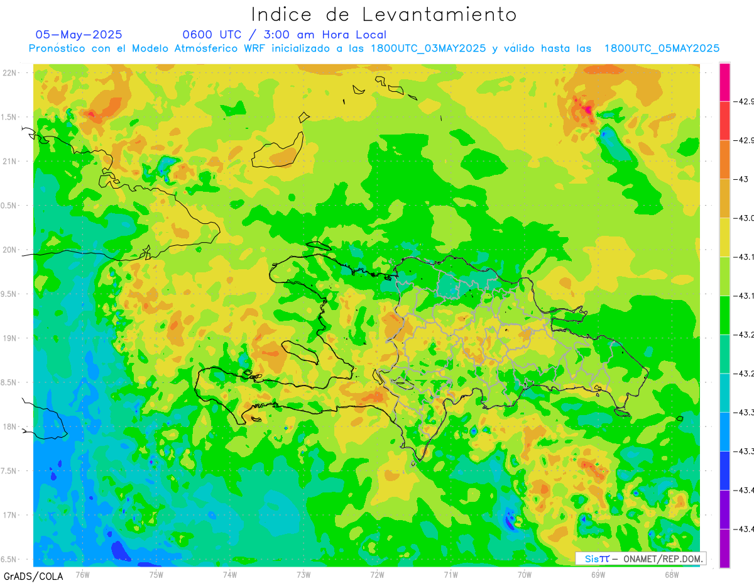This screenshot has height=583, width=754.
Task: Click the '19N' latitude axis label
Action: [x=9, y=338]
